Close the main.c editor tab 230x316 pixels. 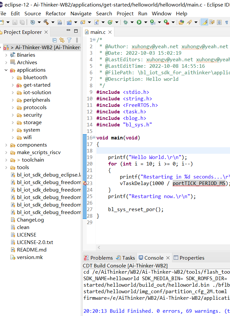[110, 32]
